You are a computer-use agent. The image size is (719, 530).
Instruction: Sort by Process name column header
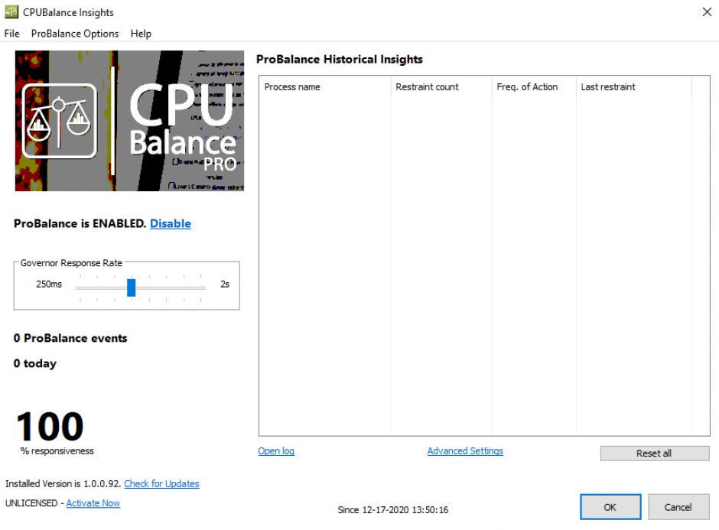pyautogui.click(x=324, y=86)
